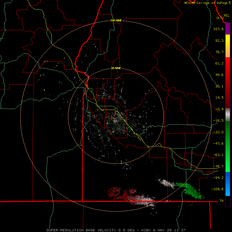
Task: Click the 50 NMI range ring label
Action: pos(116,68)
